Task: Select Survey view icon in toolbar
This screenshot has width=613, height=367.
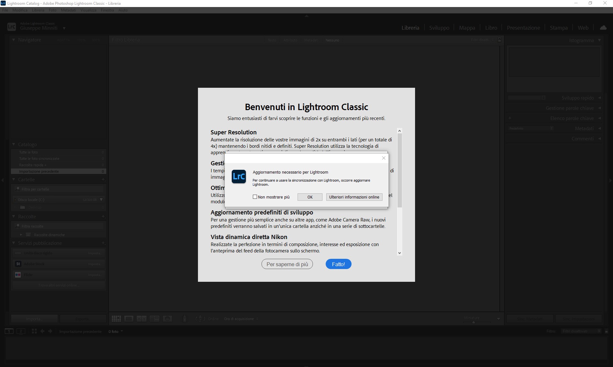Action: coord(155,318)
